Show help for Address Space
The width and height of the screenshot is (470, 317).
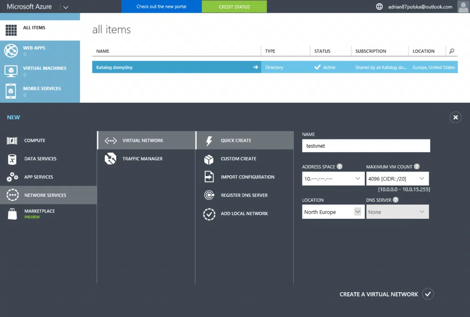point(340,167)
